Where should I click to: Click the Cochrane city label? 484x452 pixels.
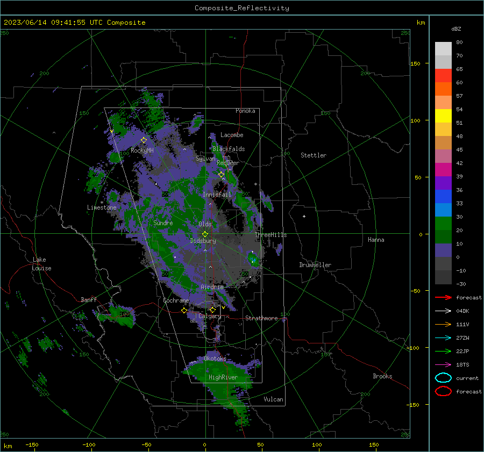click(176, 300)
